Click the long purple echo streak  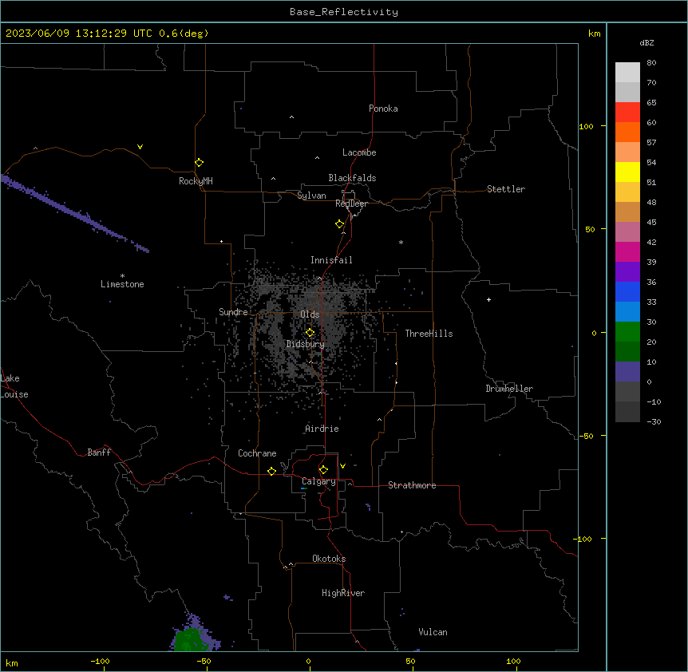pyautogui.click(x=74, y=213)
